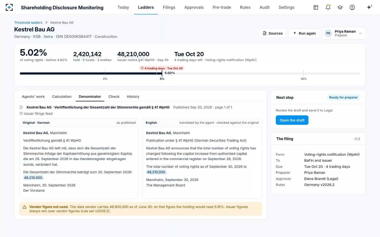Viewport: 380px width, 237px height.
Task: Click the Priya Raman preparer value
Action: coord(315,172)
